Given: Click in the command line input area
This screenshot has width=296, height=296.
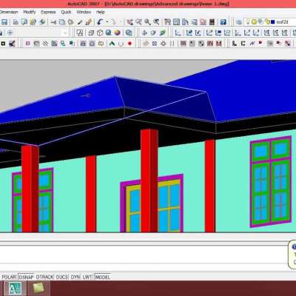Looking at the screenshot, I should click(x=143, y=267).
